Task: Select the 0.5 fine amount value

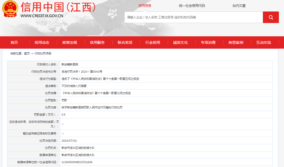Action: [63, 115]
